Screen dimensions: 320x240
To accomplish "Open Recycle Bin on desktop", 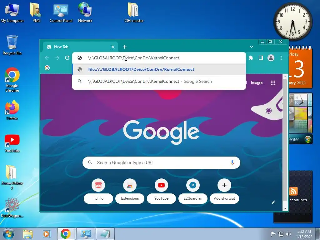I will pos(12,45).
